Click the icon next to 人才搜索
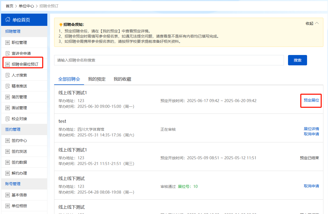Image resolution: width=328 pixels, height=214 pixels. pyautogui.click(x=8, y=75)
